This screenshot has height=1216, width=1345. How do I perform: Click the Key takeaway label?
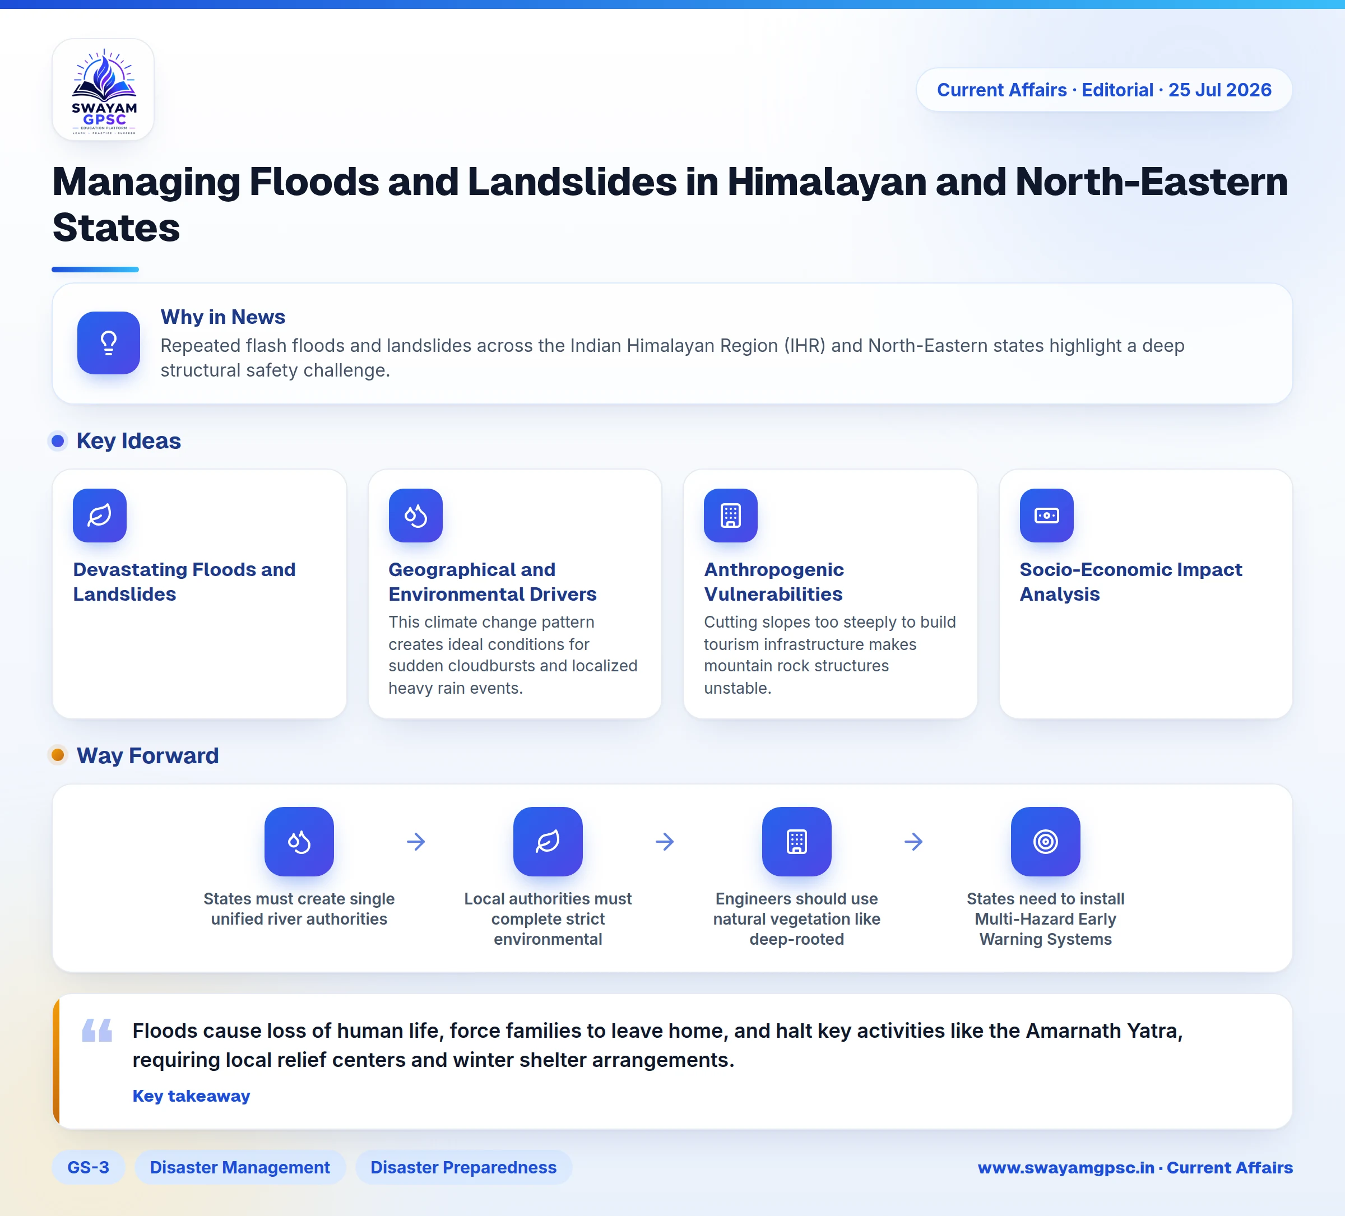[x=192, y=1096]
